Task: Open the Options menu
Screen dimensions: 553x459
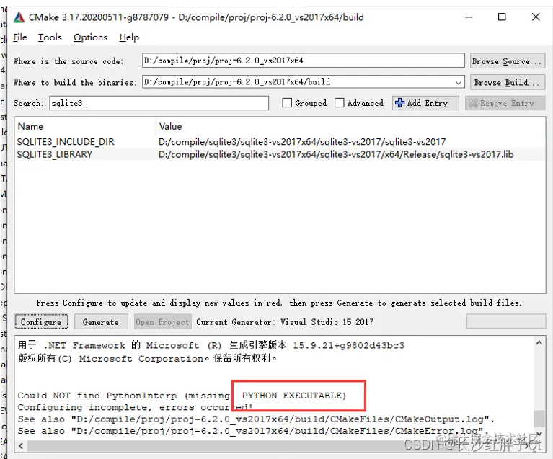Action: coord(90,37)
